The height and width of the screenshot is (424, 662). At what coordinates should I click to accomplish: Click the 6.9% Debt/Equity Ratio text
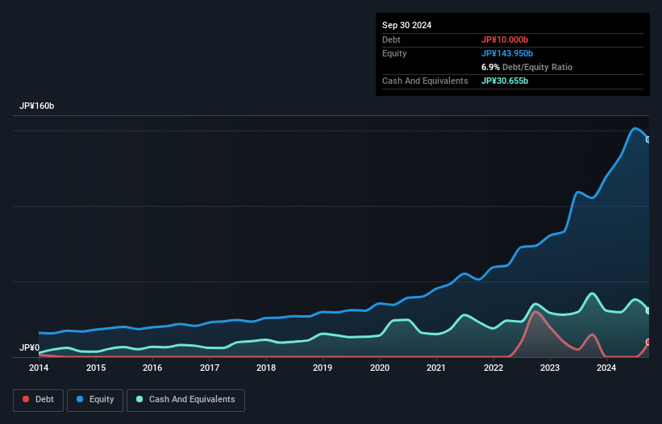527,67
